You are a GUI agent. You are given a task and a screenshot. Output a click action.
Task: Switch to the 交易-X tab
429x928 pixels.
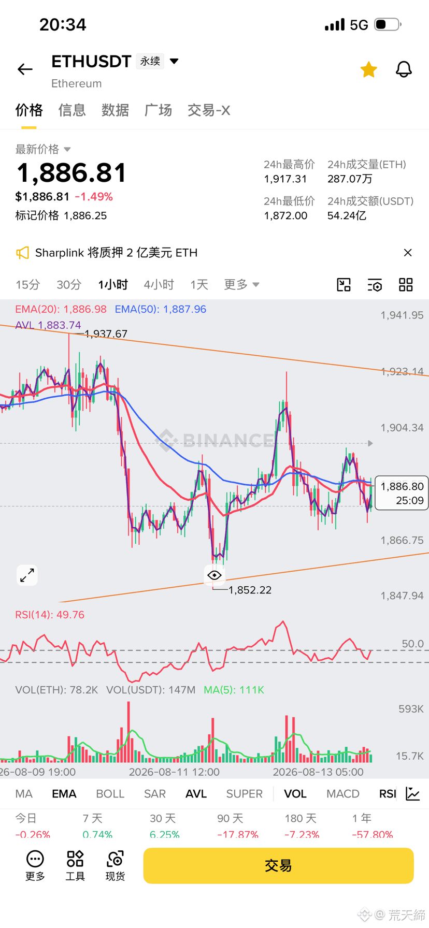click(x=209, y=110)
